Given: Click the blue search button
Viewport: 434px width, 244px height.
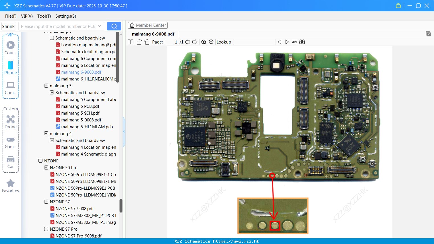Looking at the screenshot, I should coord(114,26).
